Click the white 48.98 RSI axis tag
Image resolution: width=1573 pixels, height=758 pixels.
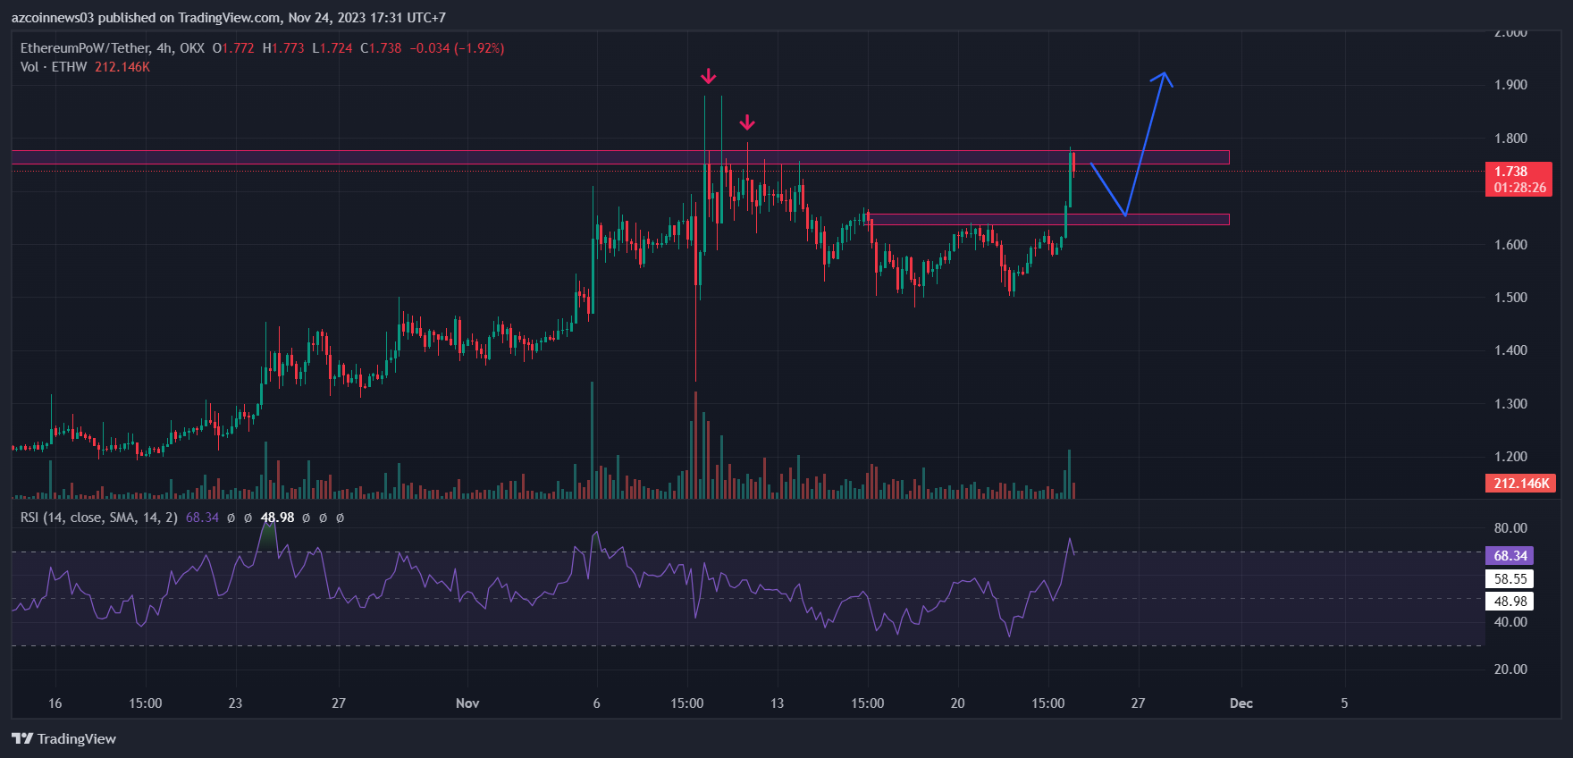pos(1510,602)
